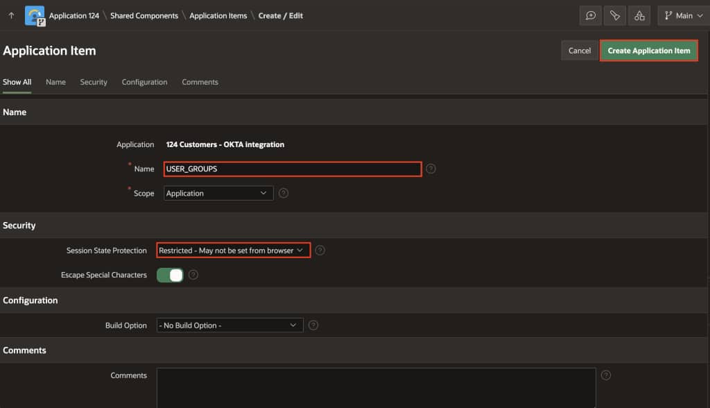Open the feedback comment icon in the header
The width and height of the screenshot is (710, 408).
point(590,15)
